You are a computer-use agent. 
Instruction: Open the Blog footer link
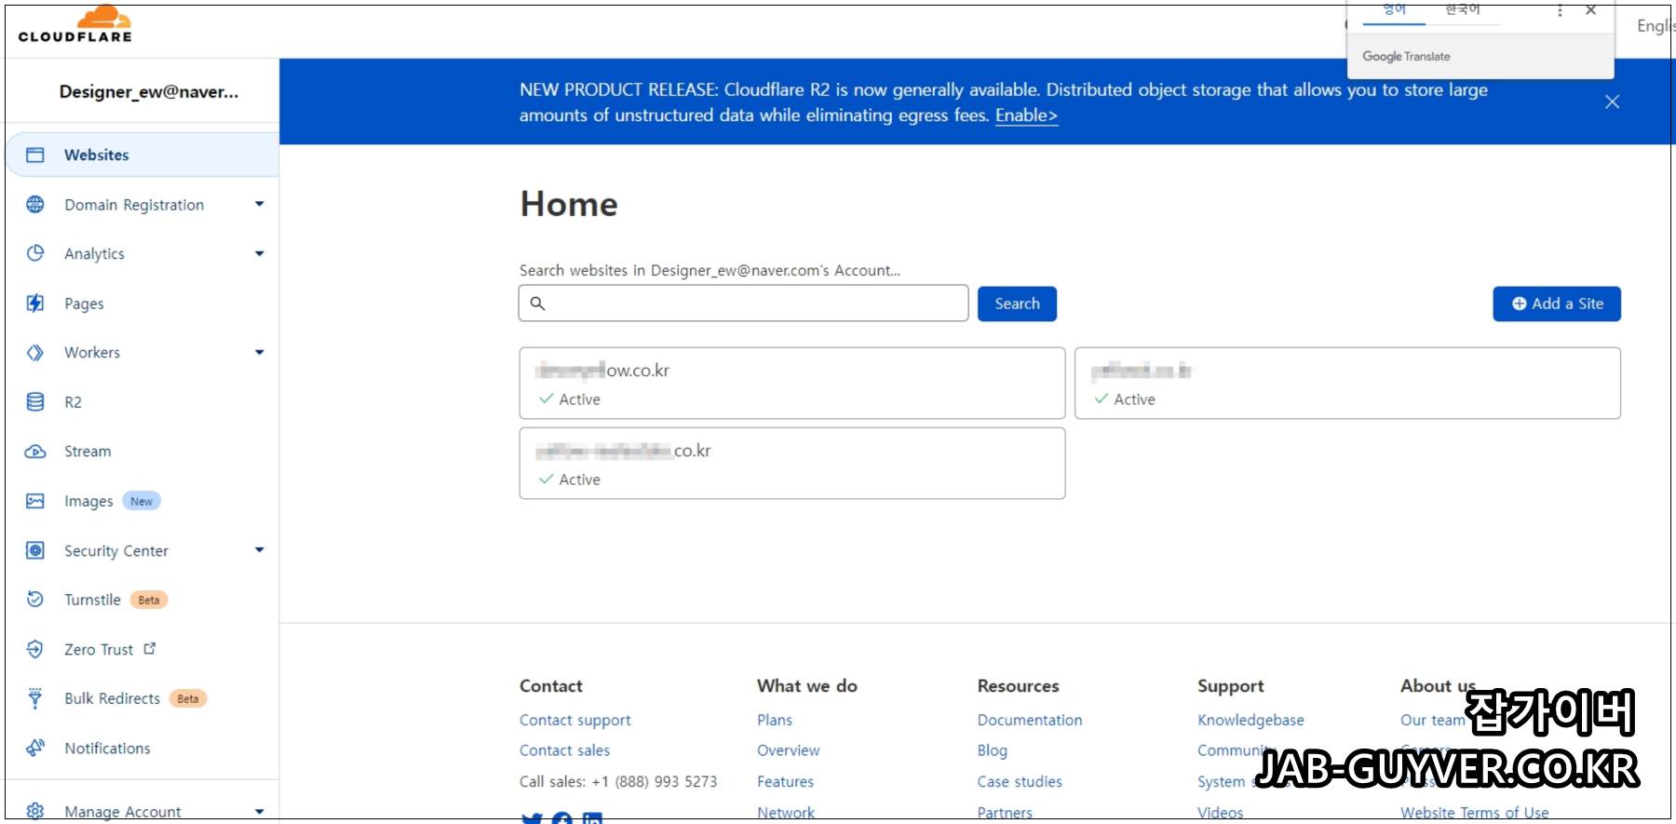pos(993,750)
